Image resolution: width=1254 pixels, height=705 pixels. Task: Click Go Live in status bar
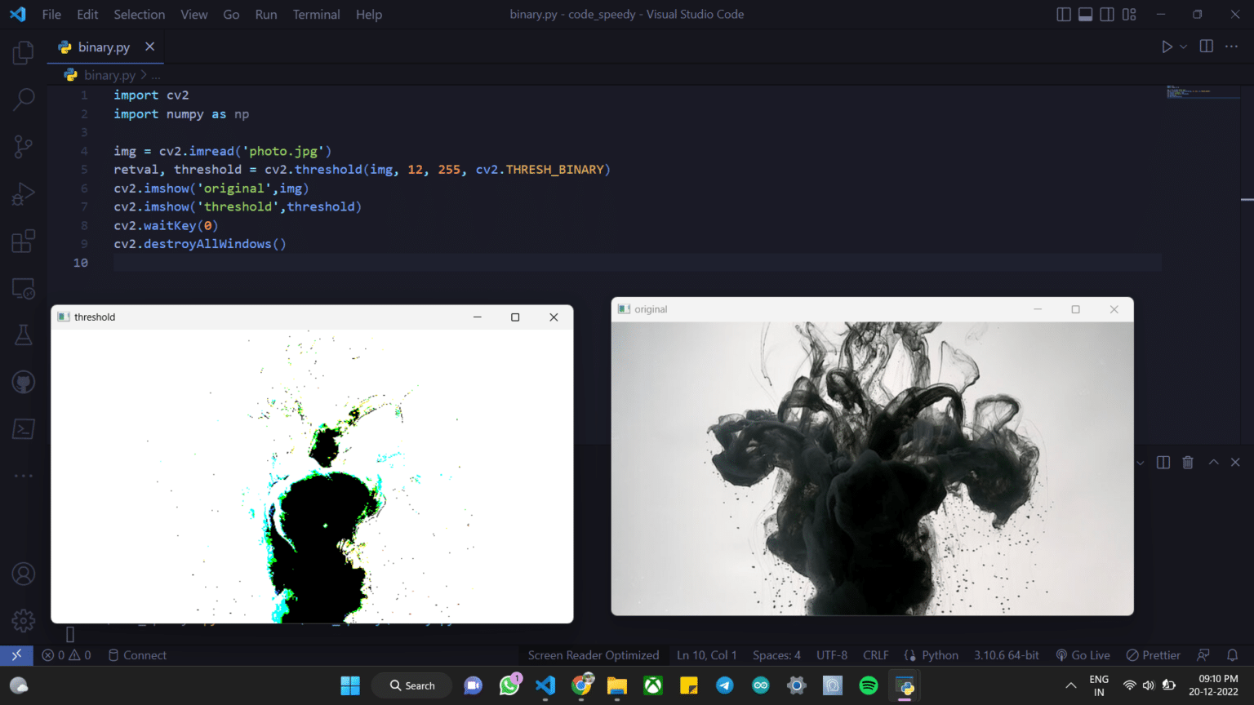[x=1083, y=655]
